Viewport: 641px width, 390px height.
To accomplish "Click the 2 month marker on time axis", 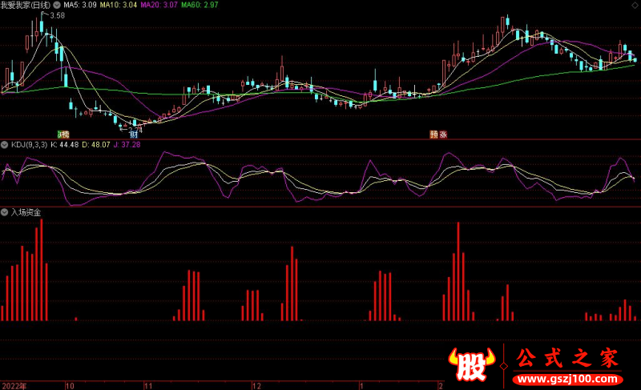I will [x=440, y=386].
